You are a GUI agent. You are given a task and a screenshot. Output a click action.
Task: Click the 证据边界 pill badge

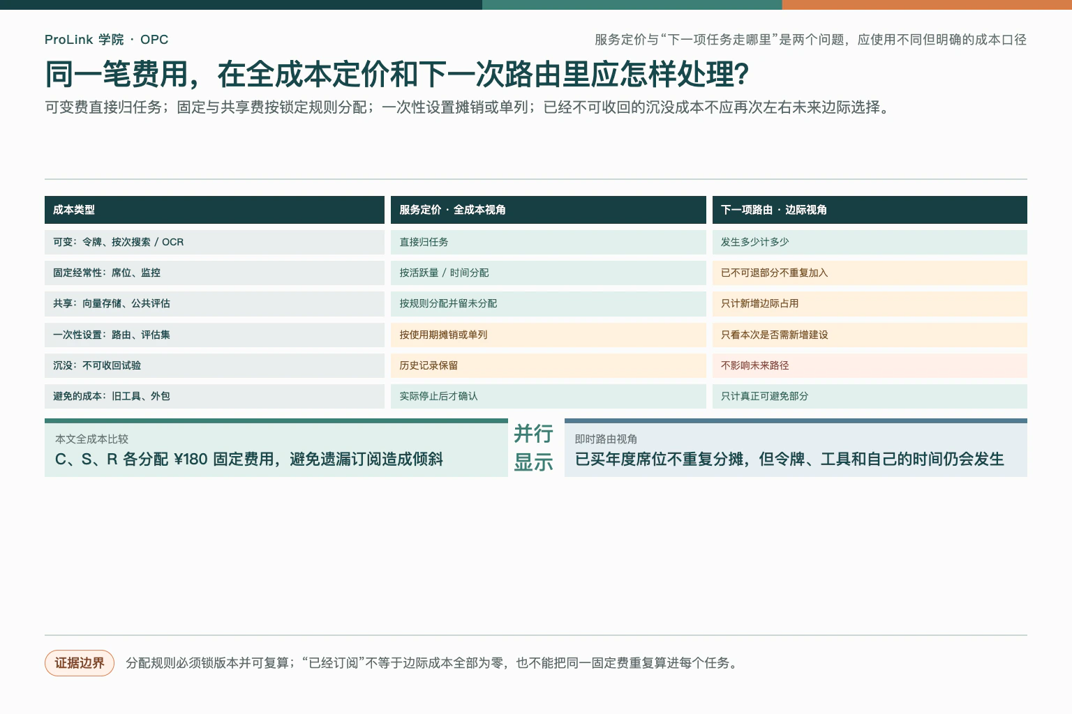click(x=80, y=663)
